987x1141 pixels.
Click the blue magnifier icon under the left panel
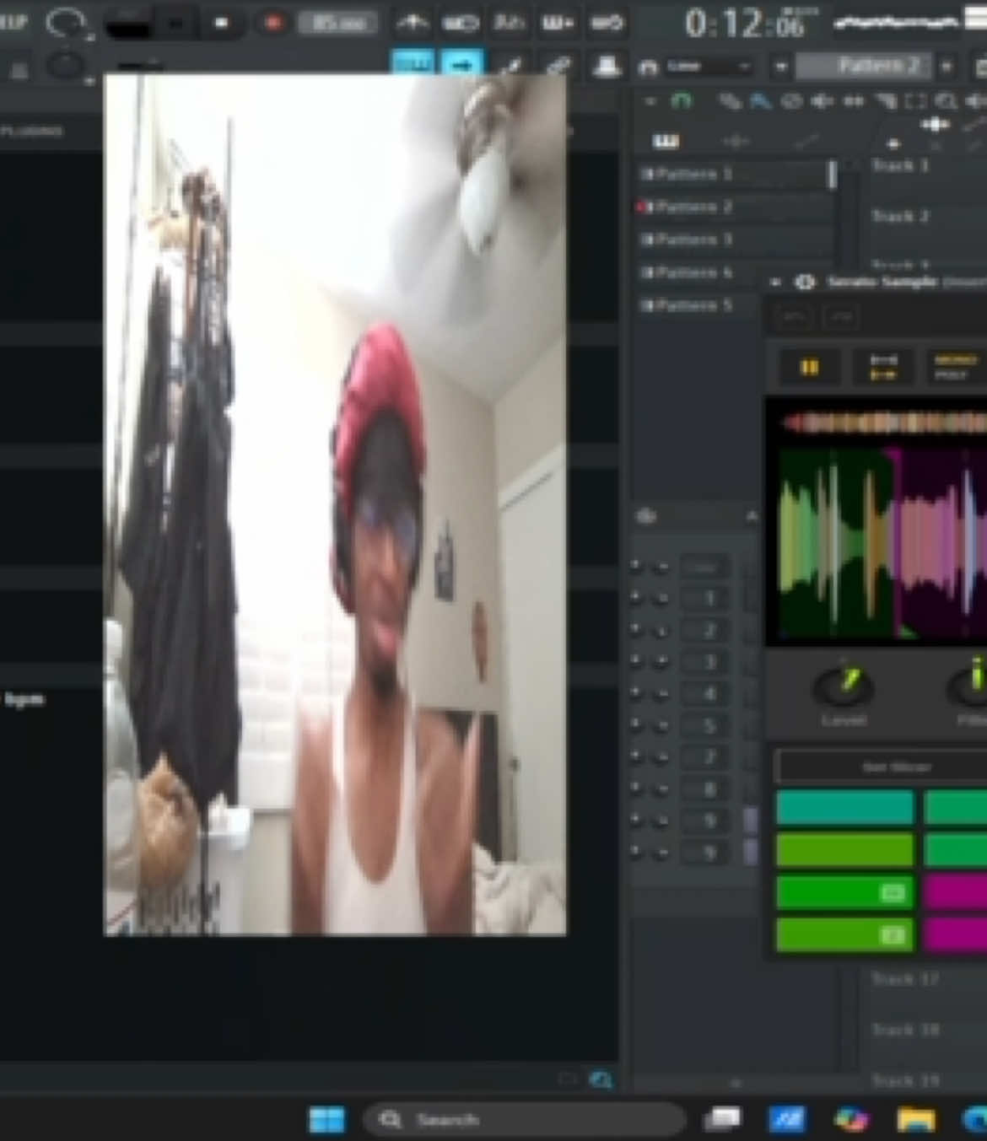click(x=601, y=1079)
